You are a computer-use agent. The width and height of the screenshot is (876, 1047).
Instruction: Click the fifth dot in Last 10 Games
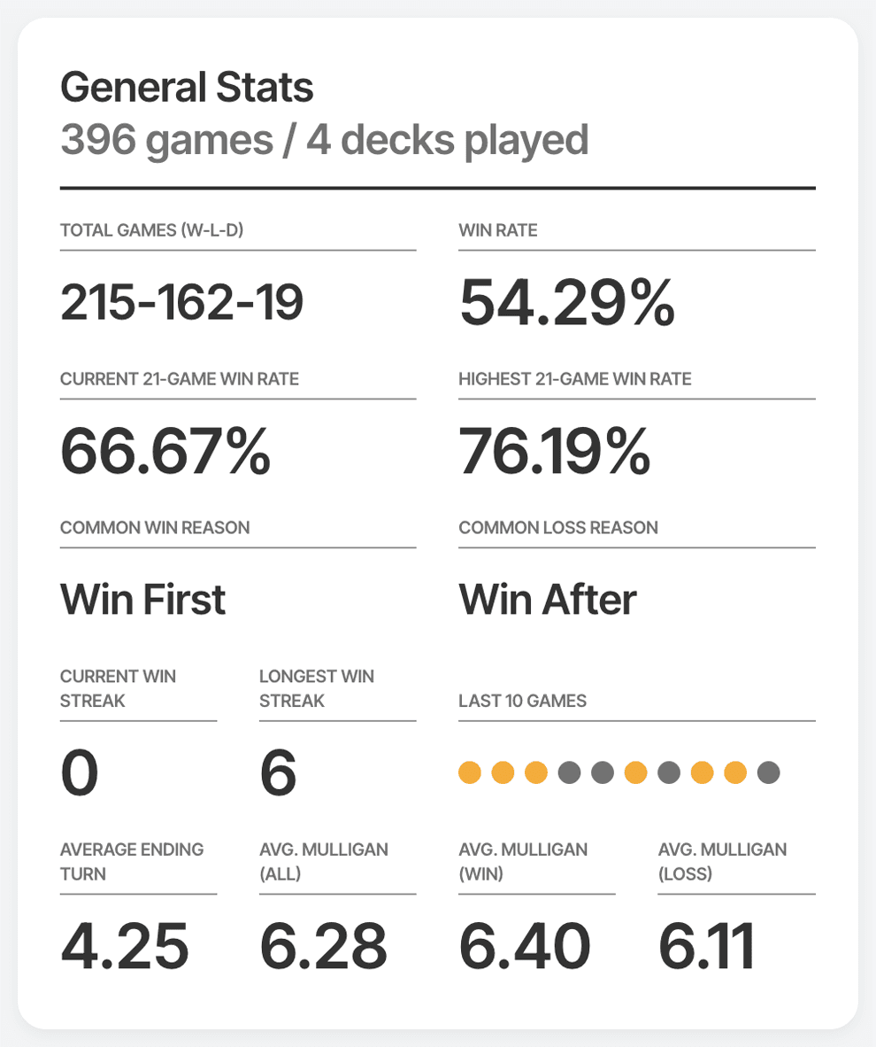(603, 773)
